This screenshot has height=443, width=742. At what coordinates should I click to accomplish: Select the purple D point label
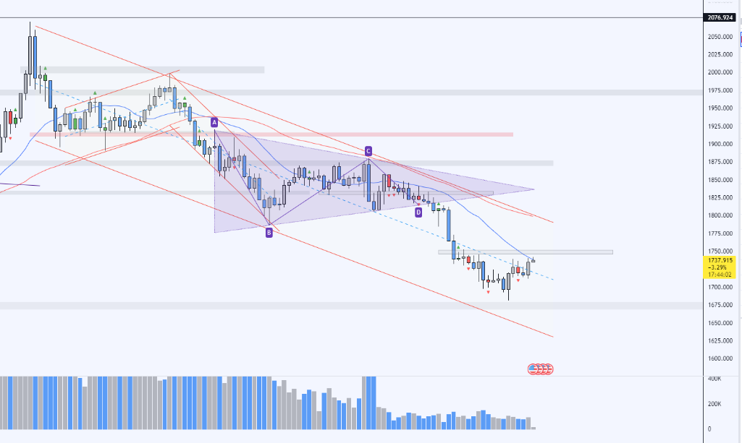418,212
